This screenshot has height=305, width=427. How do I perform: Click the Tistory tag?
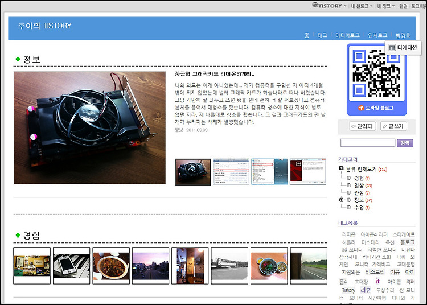point(348,290)
